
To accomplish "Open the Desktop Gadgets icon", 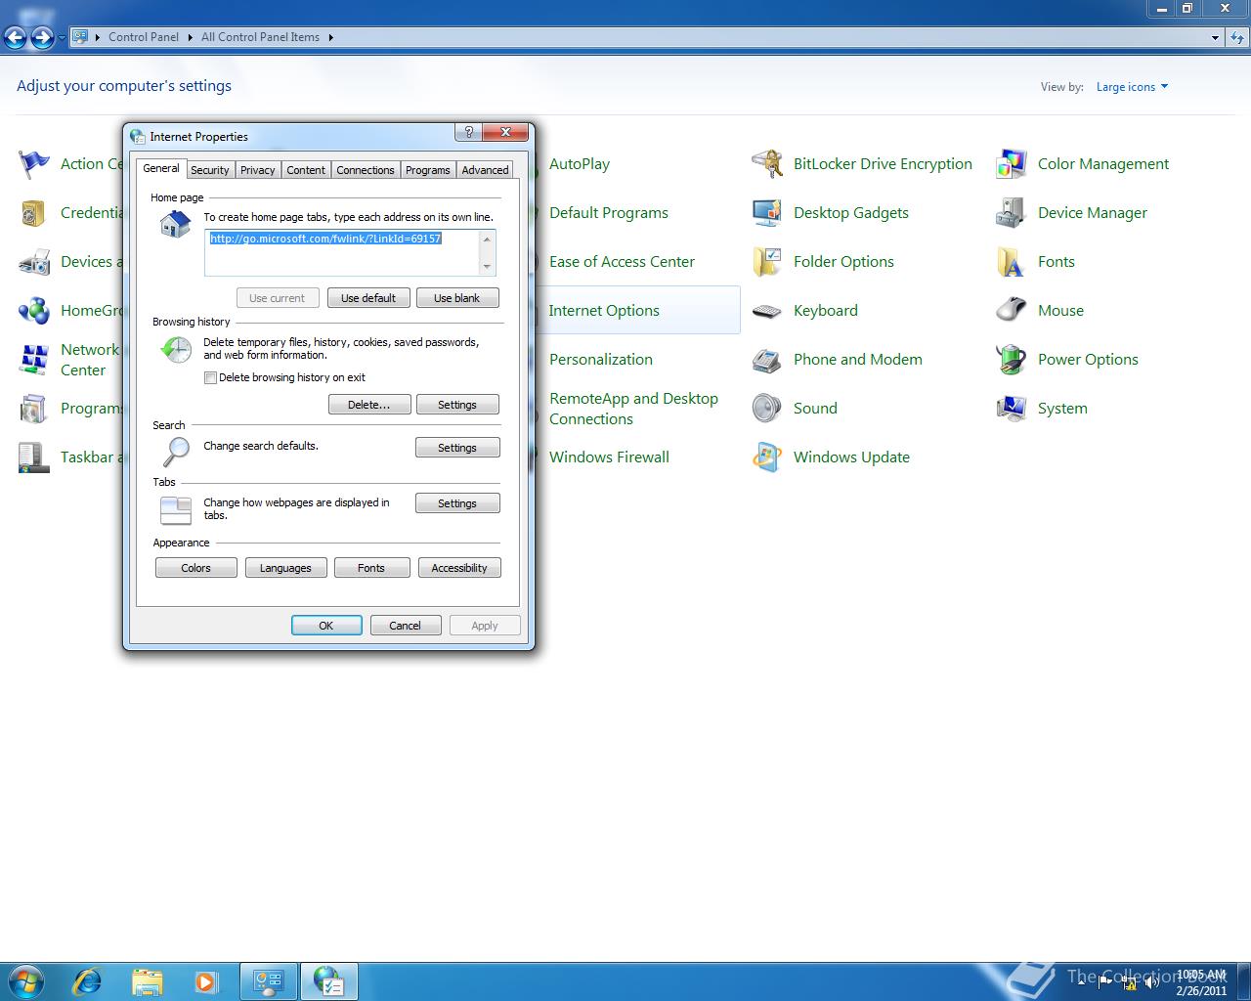I will point(767,213).
